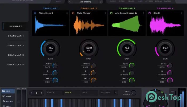
Task: Click the Granular 2 gain knob -59.8 dB
Action: (x=89, y=48)
